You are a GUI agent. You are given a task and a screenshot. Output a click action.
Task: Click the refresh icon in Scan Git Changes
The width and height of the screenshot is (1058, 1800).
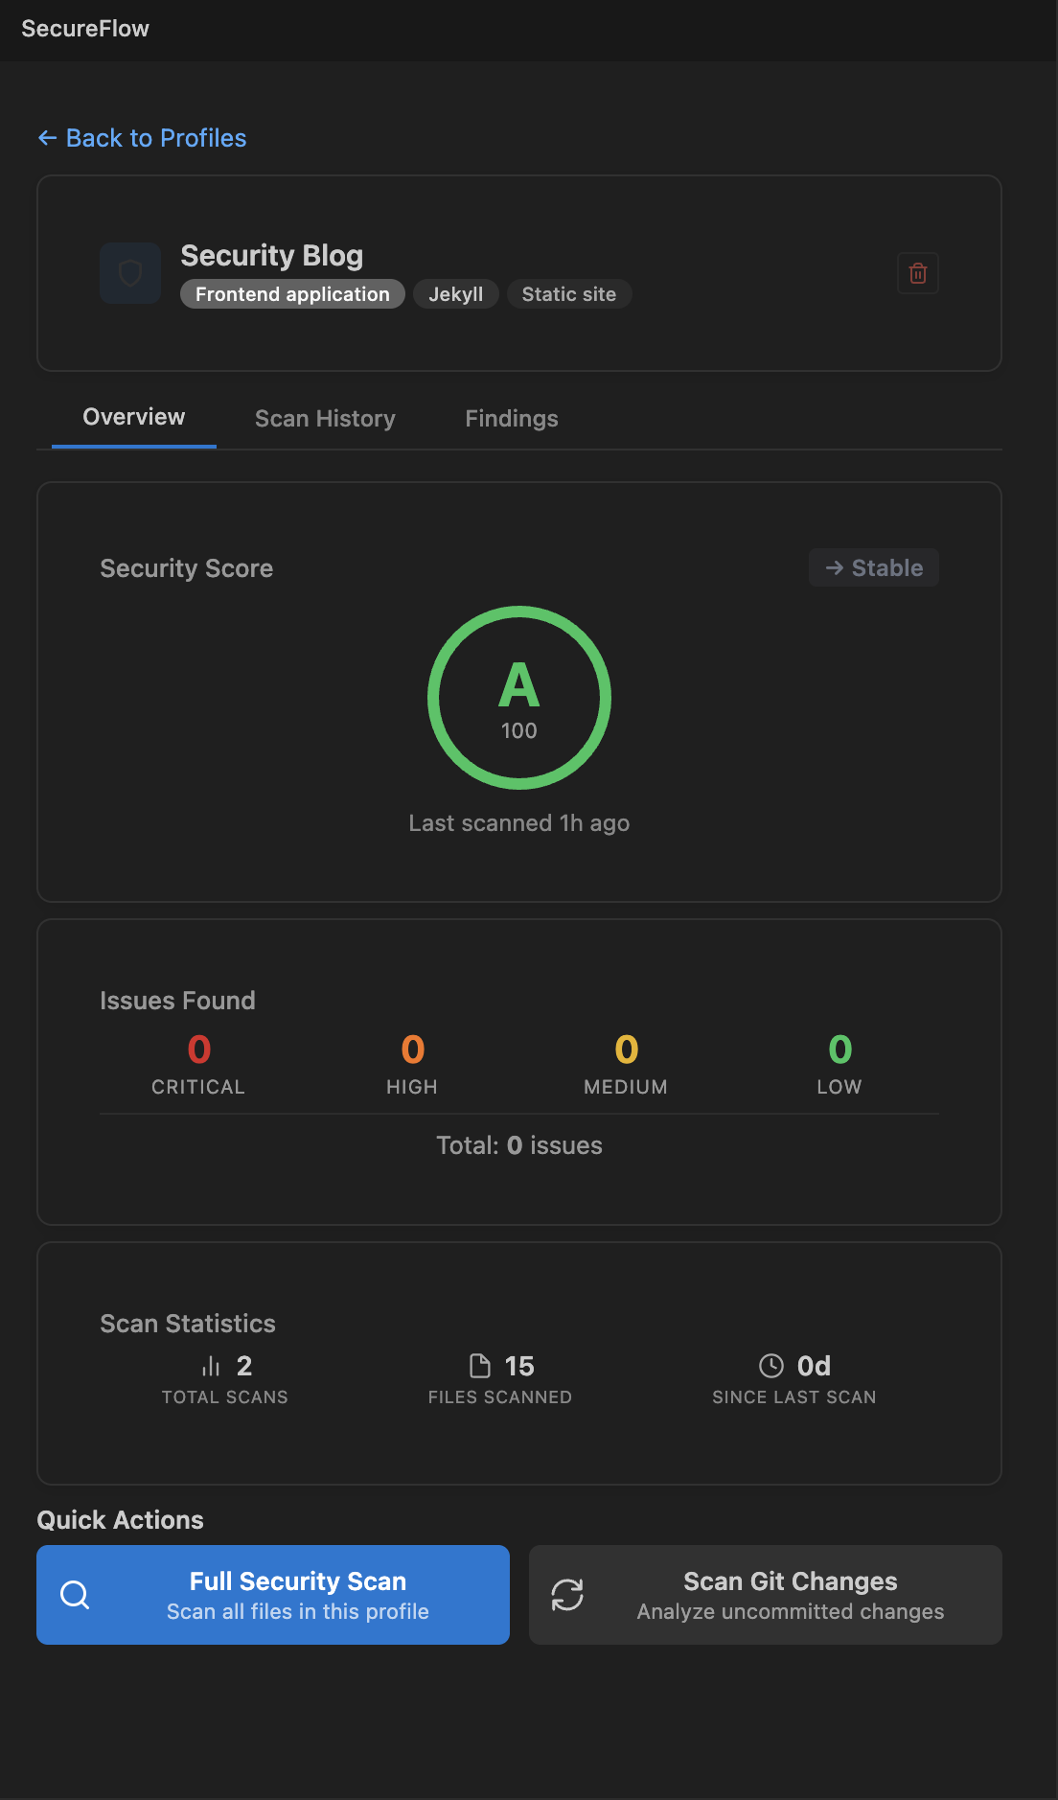tap(567, 1595)
